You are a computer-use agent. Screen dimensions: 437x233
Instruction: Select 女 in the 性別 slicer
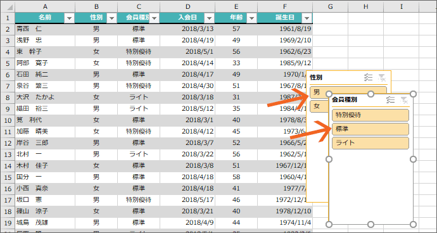(x=319, y=106)
